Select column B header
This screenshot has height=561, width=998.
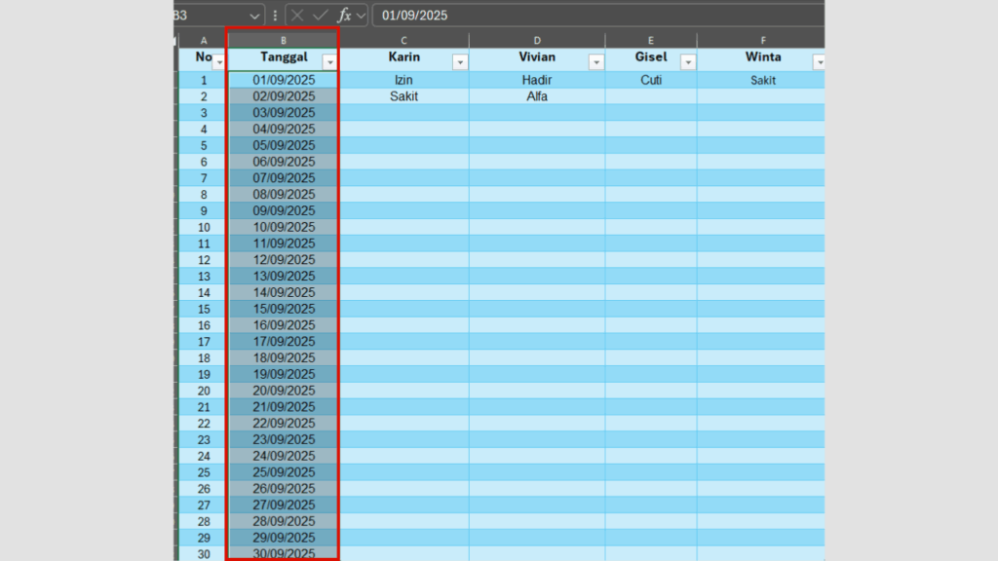(283, 40)
